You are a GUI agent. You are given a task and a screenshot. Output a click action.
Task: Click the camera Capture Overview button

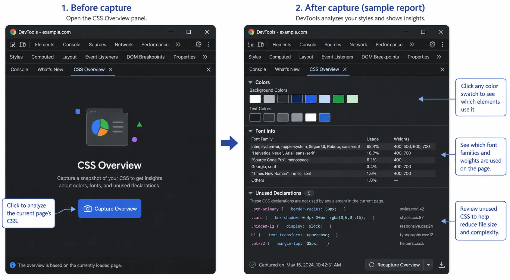pos(110,209)
